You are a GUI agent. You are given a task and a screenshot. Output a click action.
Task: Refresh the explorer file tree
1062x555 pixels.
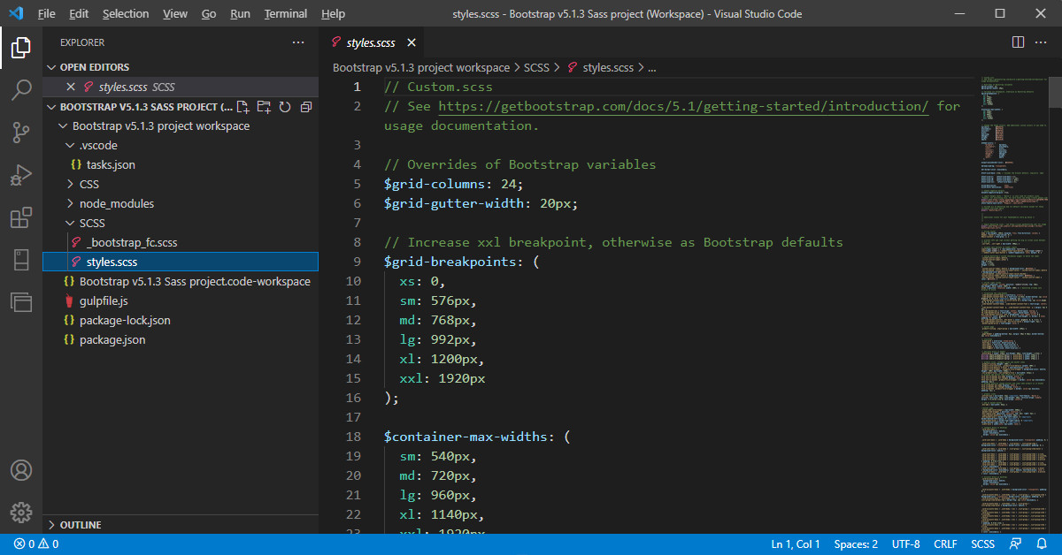coord(285,107)
